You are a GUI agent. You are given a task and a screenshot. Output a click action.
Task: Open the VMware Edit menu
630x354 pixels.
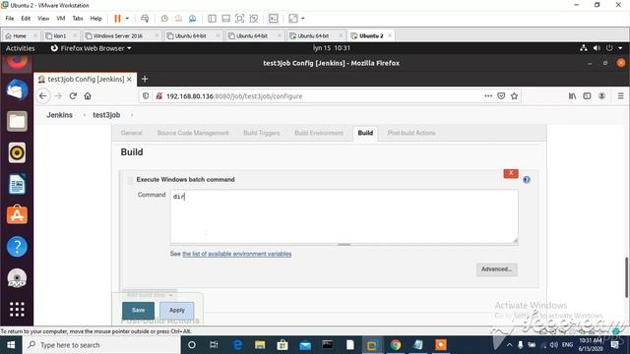[26, 19]
